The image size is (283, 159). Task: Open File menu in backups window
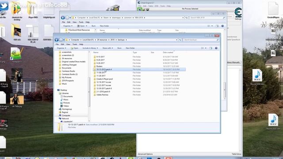point(57,44)
